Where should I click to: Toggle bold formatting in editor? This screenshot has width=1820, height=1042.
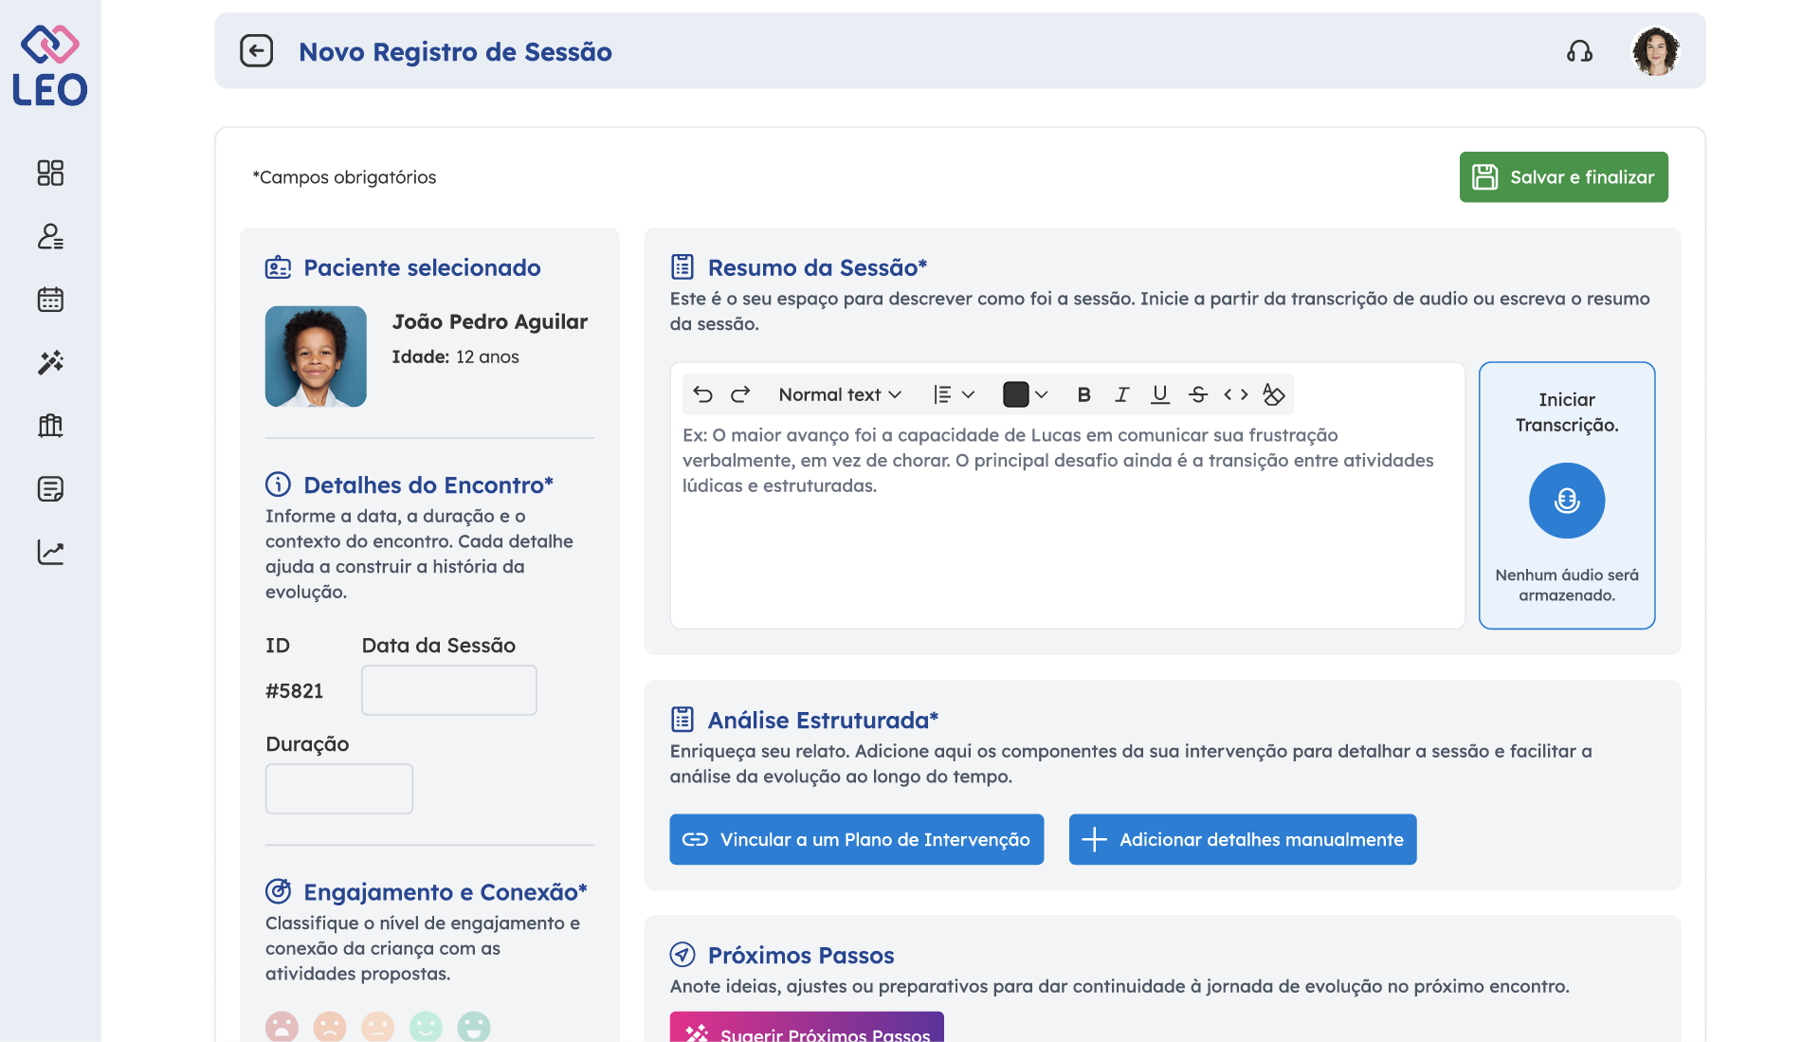pyautogui.click(x=1083, y=394)
